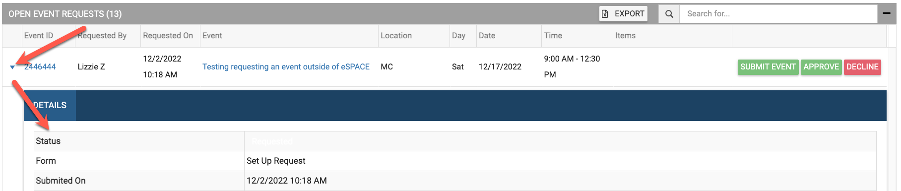Image resolution: width=901 pixels, height=191 pixels.
Task: Collapse the Open Event Requests panel
Action: tap(887, 13)
